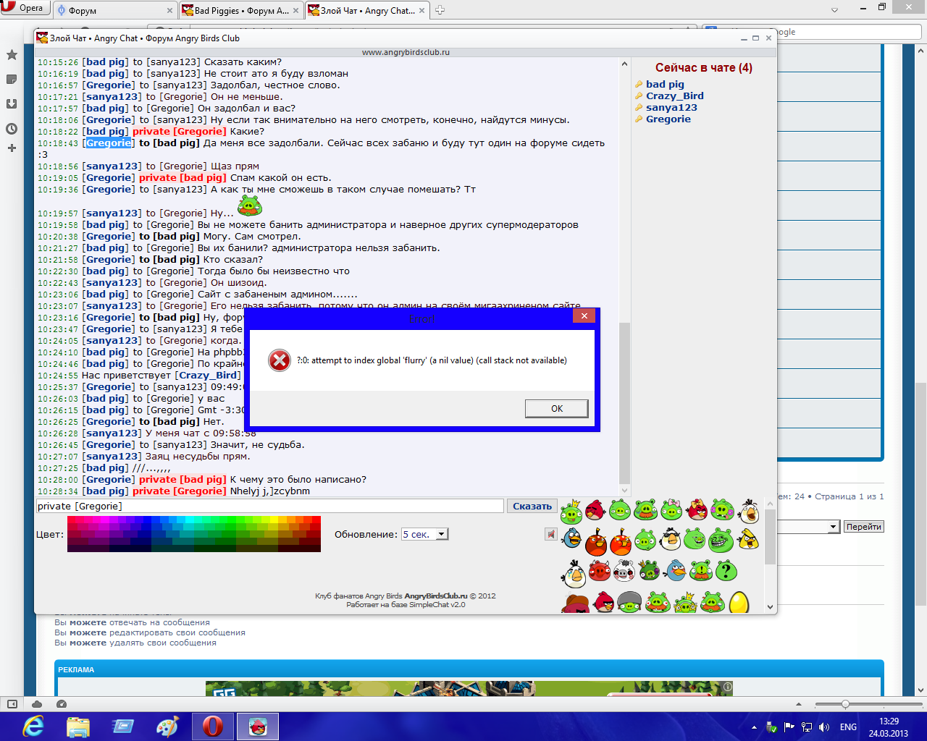The width and height of the screenshot is (927, 741).
Task: Open dropdown next to Перейти button
Action: click(834, 527)
